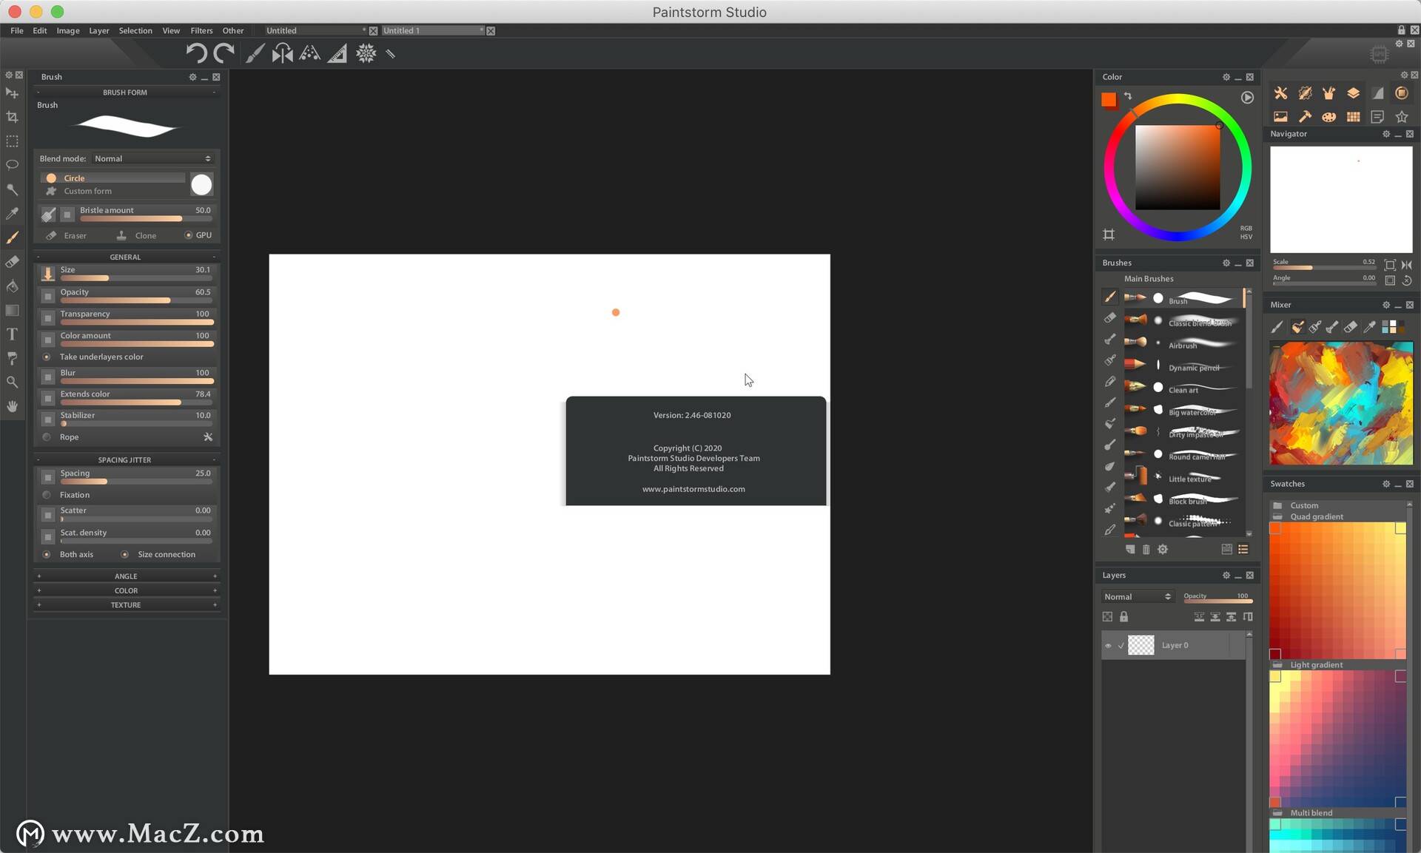Enable the GPU radio option
Viewport: 1421px width, 853px height.
pyautogui.click(x=198, y=235)
